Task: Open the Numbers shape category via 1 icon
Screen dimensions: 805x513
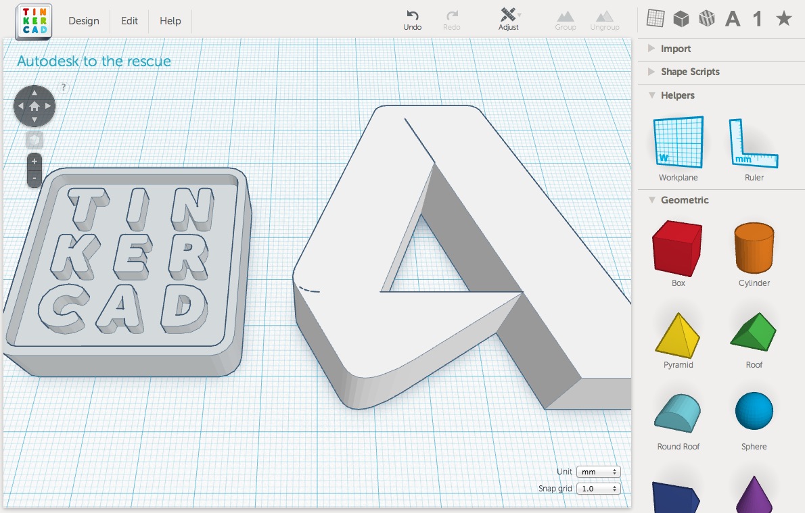Action: coord(758,19)
